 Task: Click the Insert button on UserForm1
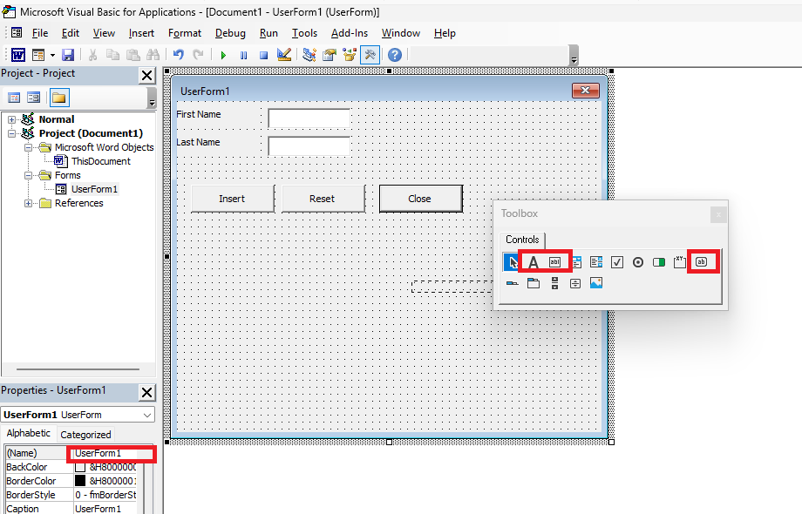point(233,199)
